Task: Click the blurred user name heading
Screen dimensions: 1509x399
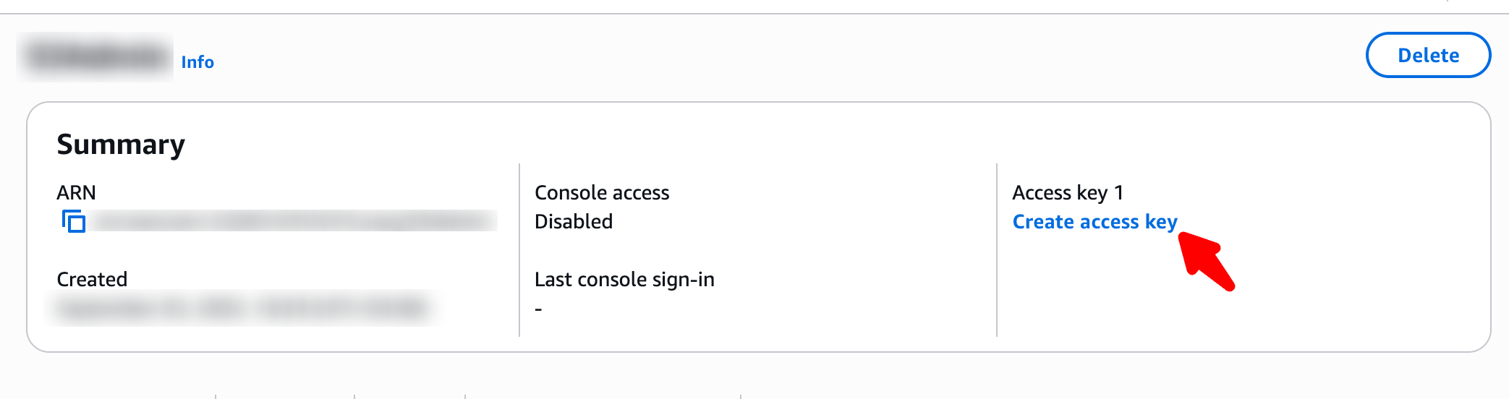Action: tap(95, 56)
